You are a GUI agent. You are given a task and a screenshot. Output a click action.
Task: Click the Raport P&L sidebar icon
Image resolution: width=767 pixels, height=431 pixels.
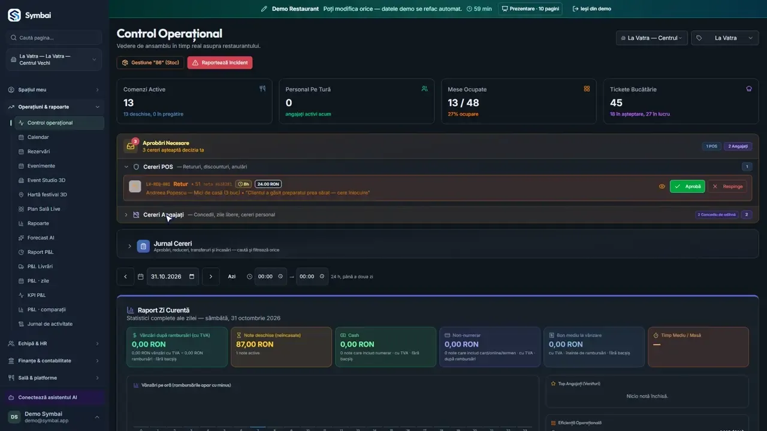21,252
